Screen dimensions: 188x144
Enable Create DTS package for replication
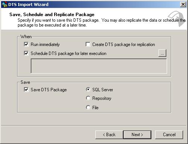(x=88, y=44)
